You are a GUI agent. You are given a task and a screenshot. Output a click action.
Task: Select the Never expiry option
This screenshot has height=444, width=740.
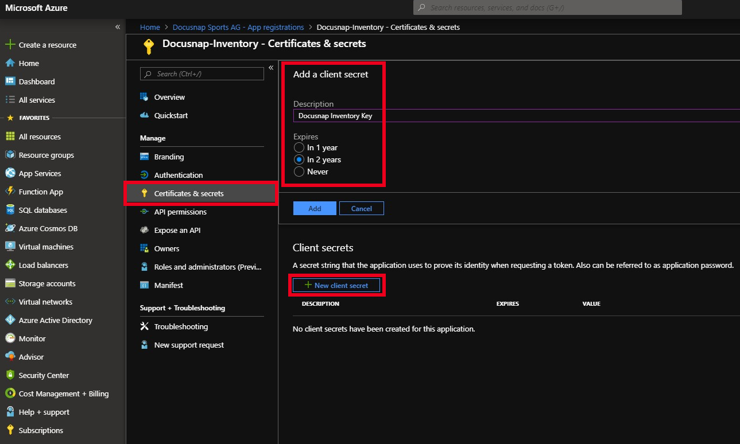coord(299,172)
